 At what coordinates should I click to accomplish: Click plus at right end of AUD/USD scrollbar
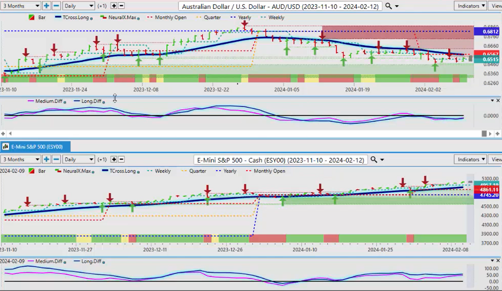click(x=497, y=134)
